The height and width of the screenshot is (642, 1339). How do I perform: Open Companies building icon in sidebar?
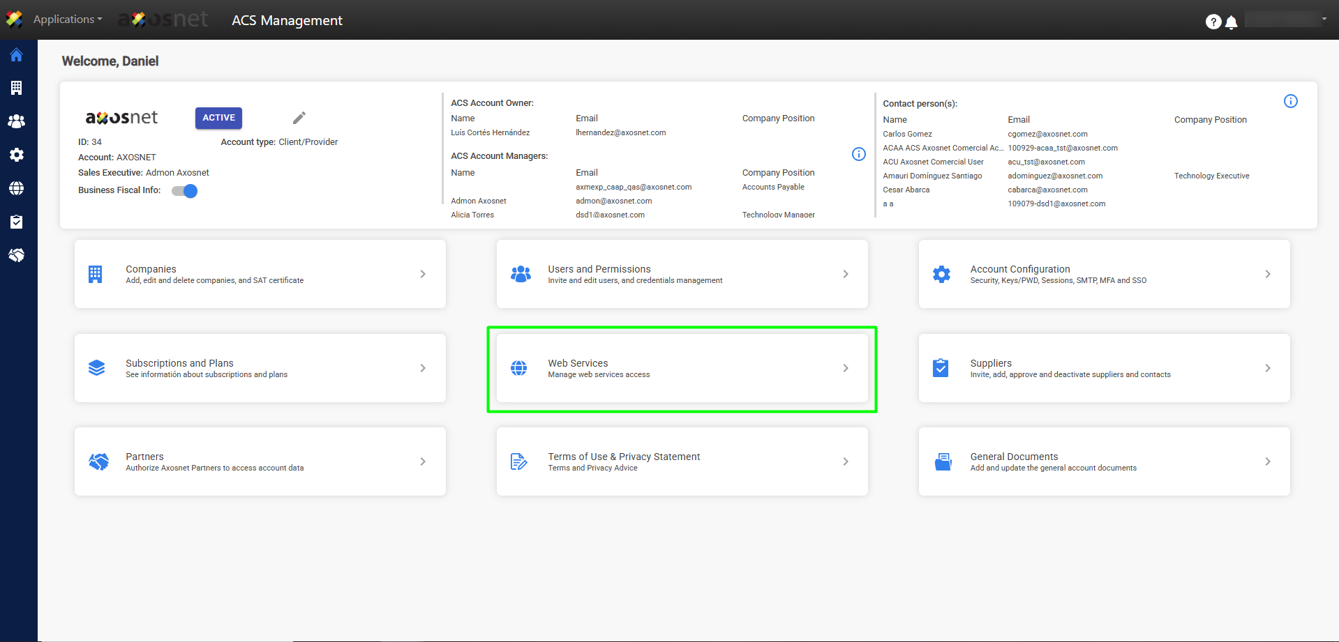(16, 88)
